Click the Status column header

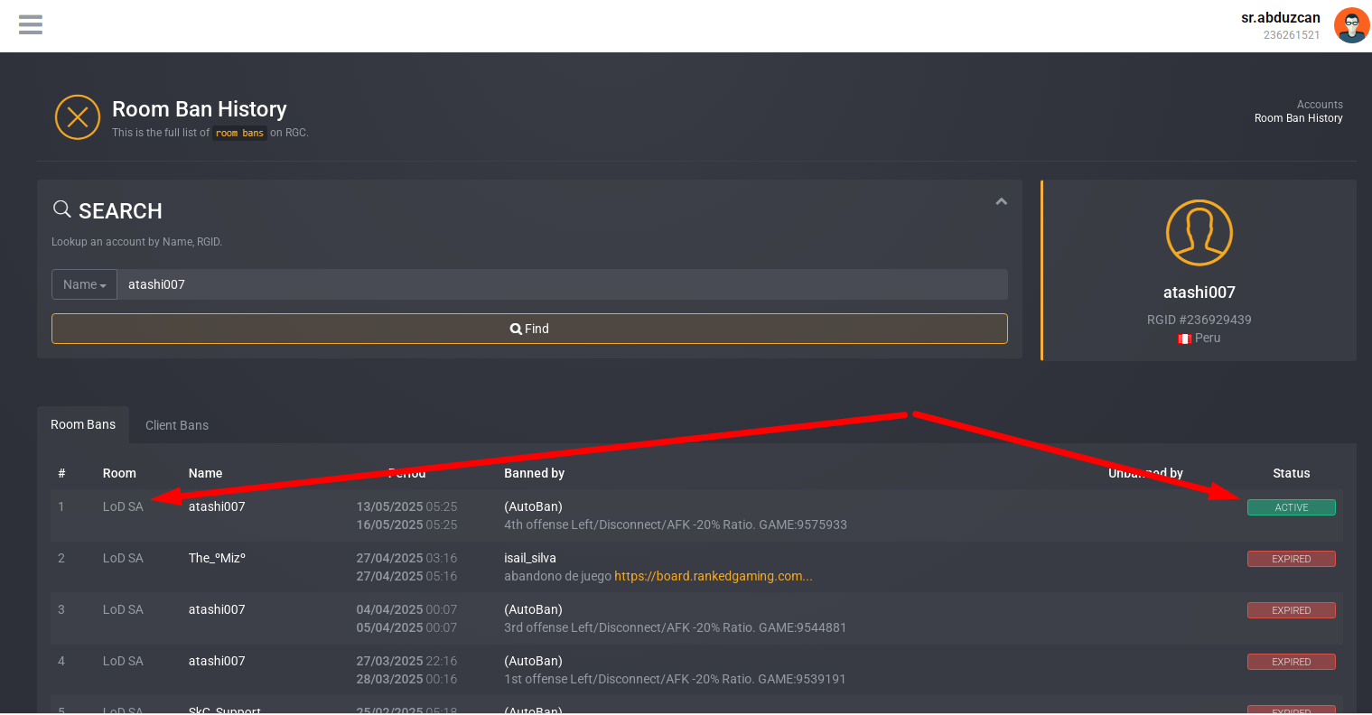click(1291, 473)
